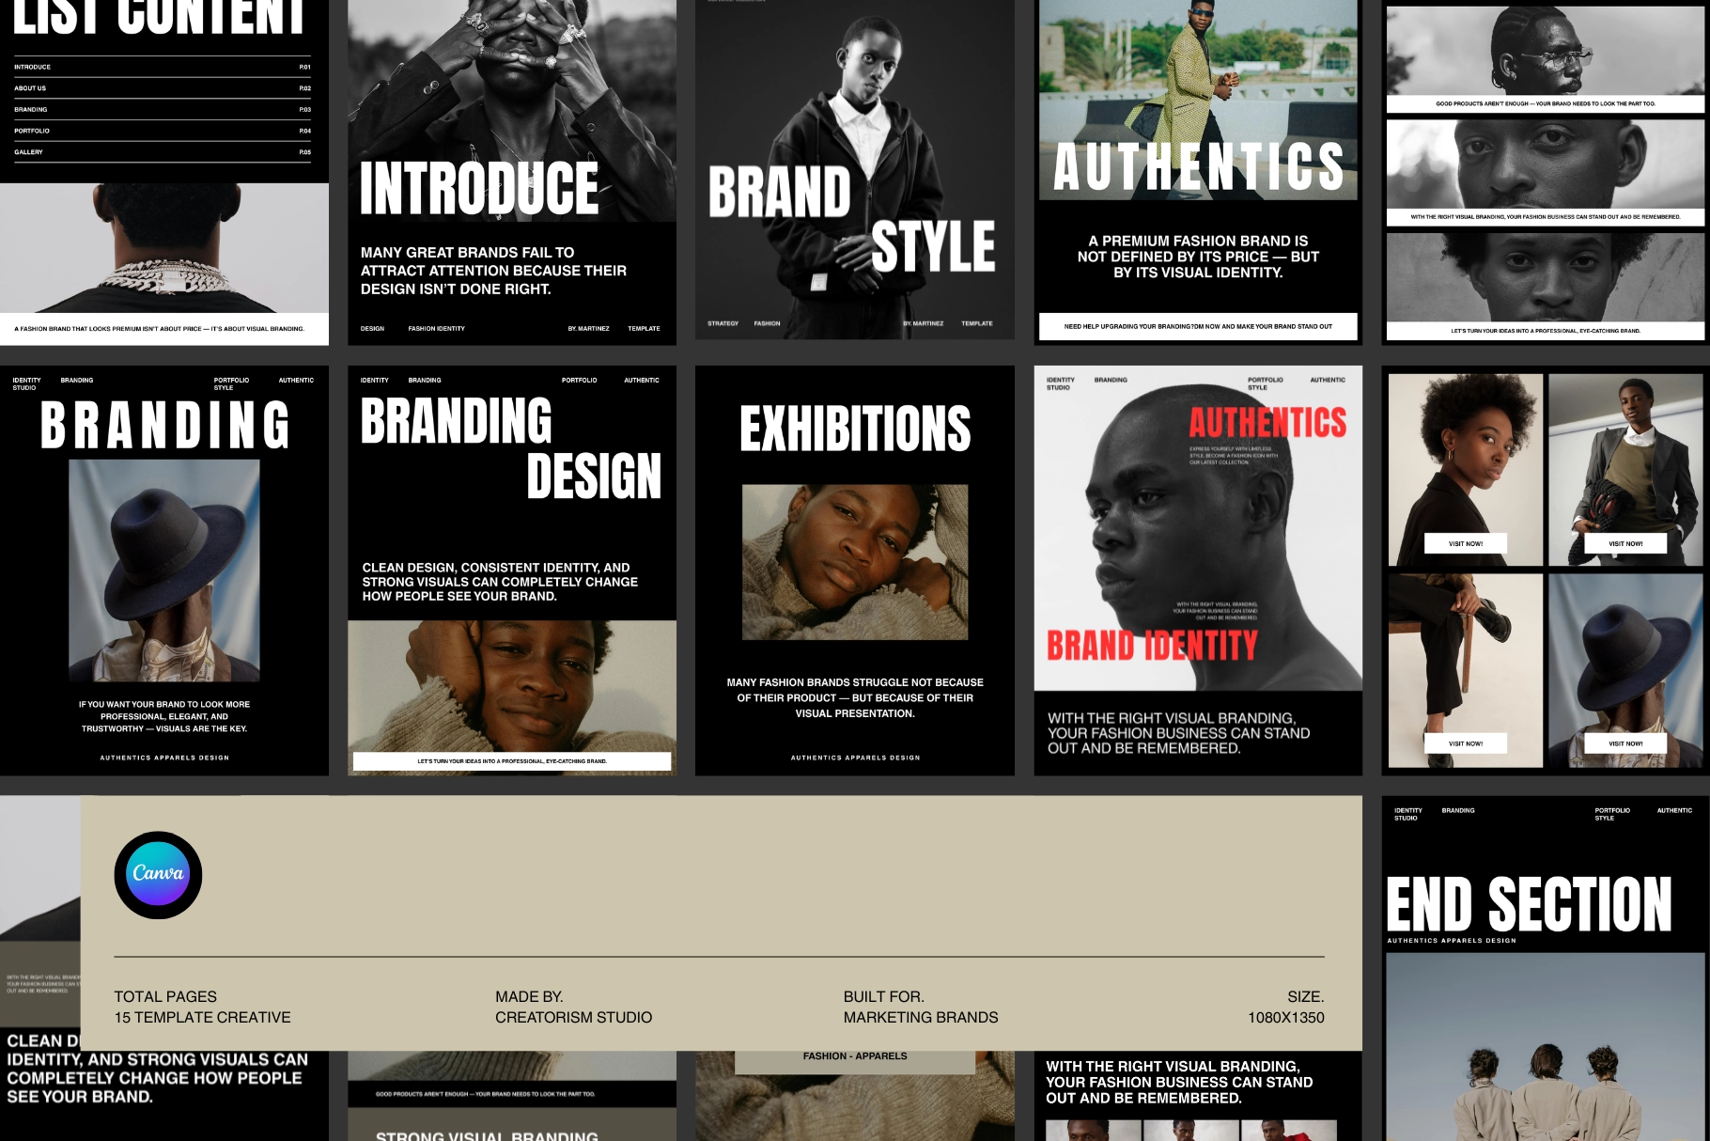Click BY. MARTINEZ credit on Brand Style slide
The width and height of the screenshot is (1710, 1141).
tap(924, 323)
